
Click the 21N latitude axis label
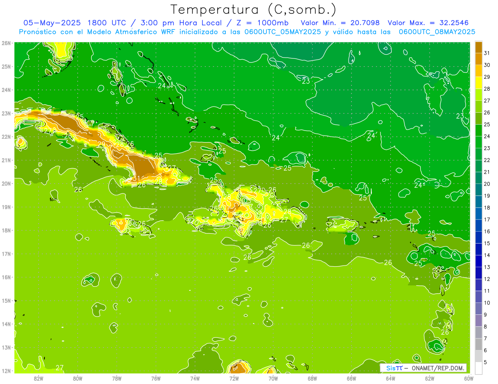[x=6, y=160]
